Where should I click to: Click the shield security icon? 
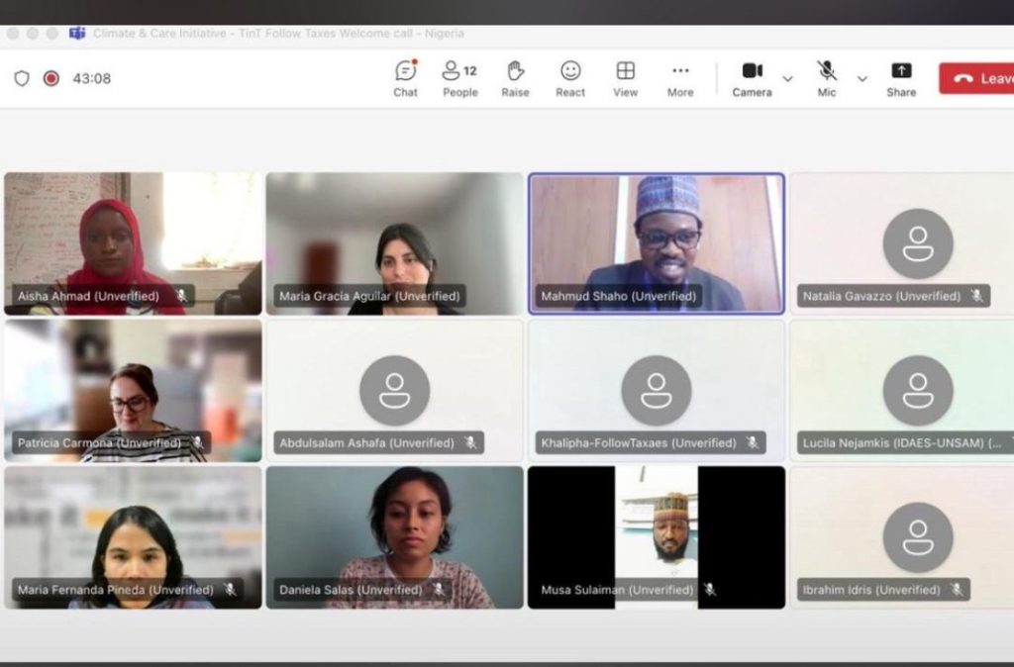[x=22, y=78]
